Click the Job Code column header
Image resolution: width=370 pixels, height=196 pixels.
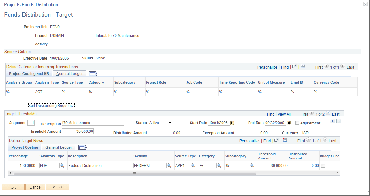194,82
